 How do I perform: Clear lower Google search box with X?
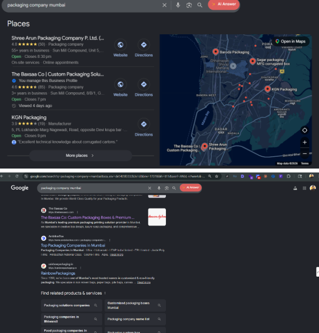coord(149,188)
